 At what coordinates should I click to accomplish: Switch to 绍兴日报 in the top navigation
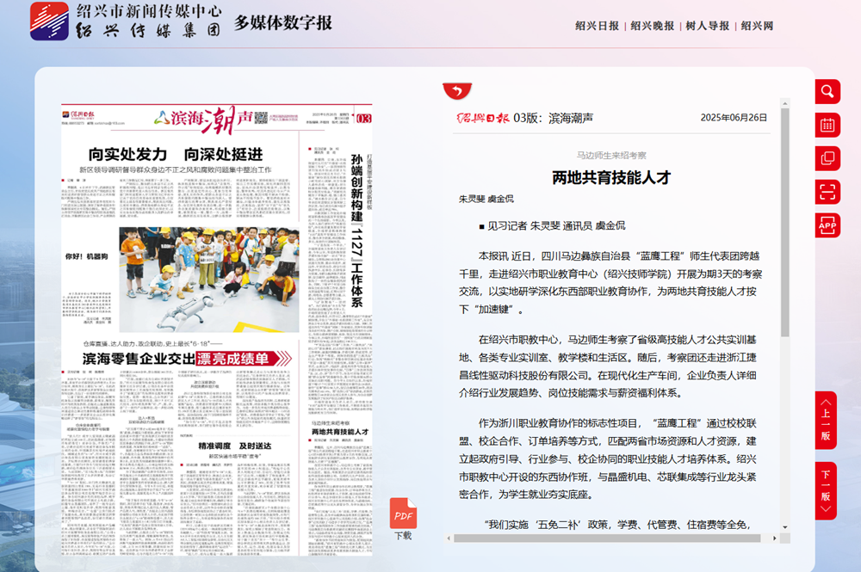tap(597, 26)
